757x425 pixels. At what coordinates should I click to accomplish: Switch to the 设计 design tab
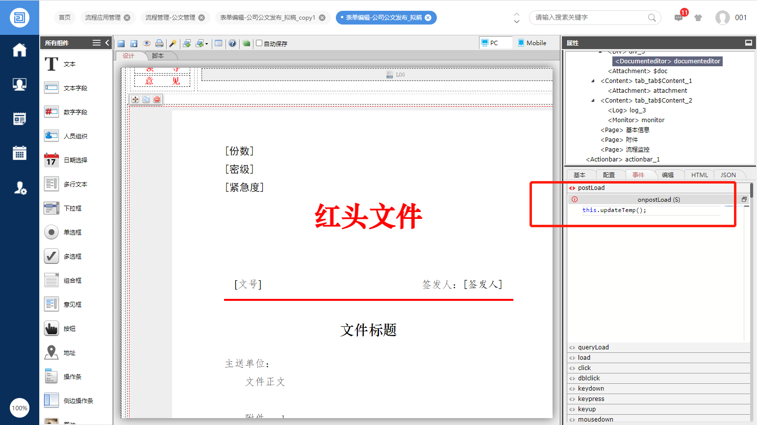point(128,56)
